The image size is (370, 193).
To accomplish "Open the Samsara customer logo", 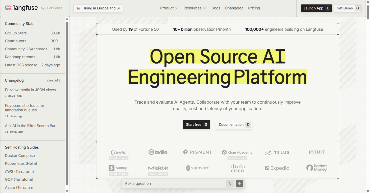I will click(197, 168).
